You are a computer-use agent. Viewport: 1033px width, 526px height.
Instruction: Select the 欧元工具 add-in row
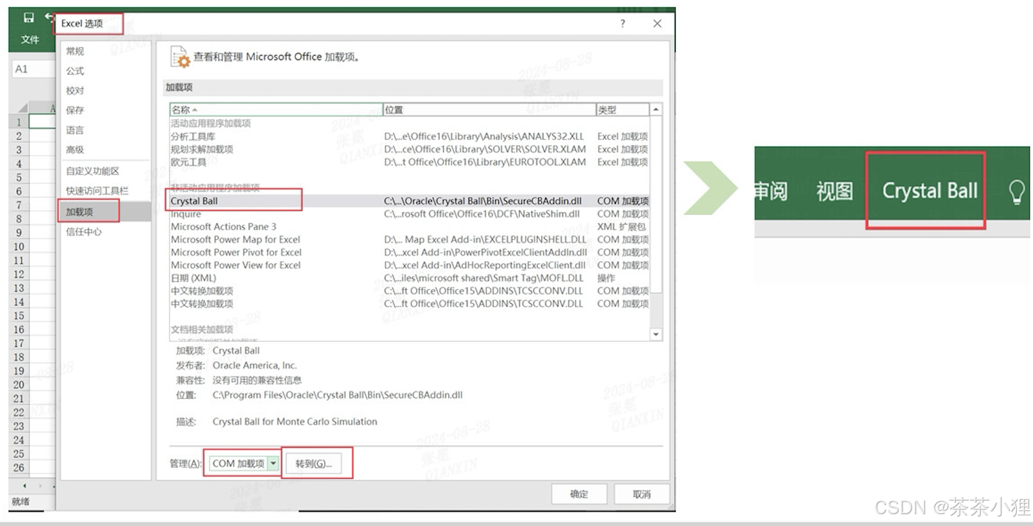pyautogui.click(x=409, y=162)
